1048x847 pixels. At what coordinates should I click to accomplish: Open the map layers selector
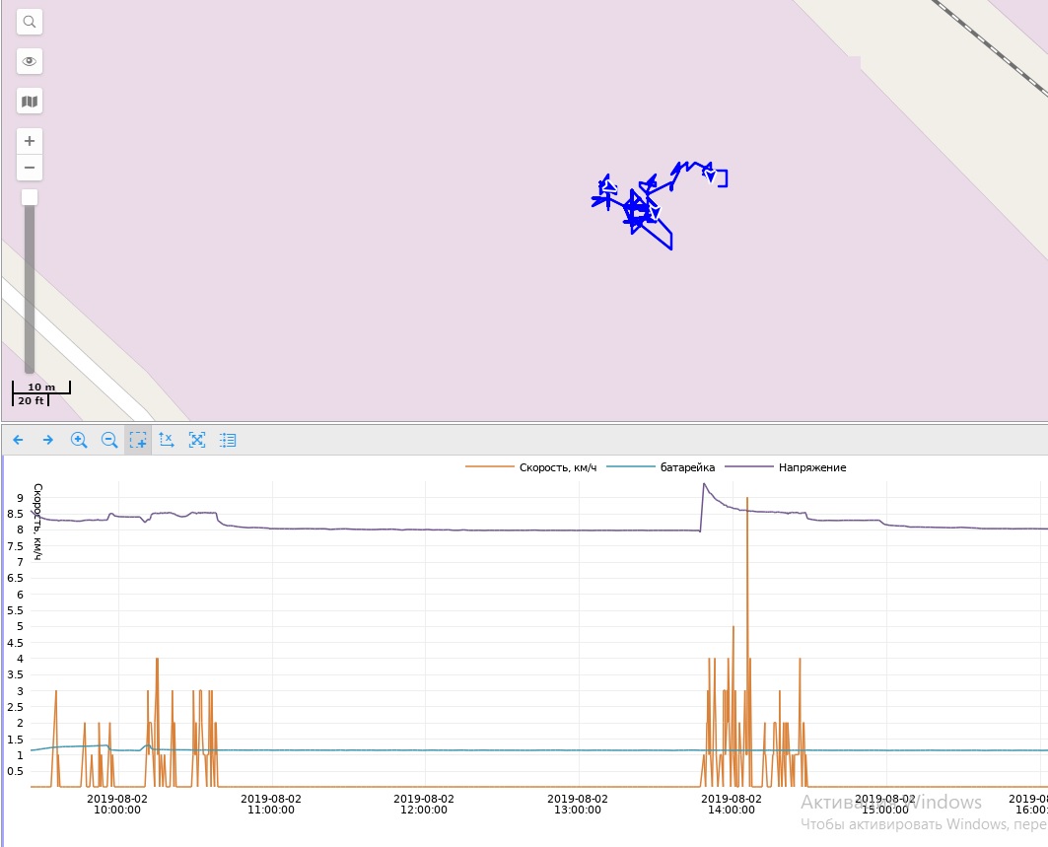pos(30,102)
